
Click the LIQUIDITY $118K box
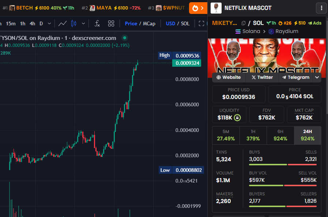click(229, 114)
